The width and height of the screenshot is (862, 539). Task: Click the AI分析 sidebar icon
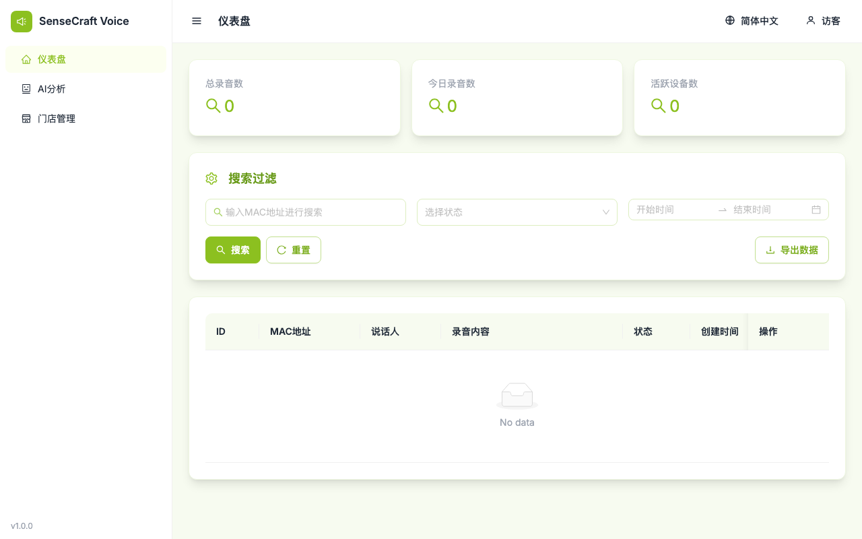coord(26,89)
